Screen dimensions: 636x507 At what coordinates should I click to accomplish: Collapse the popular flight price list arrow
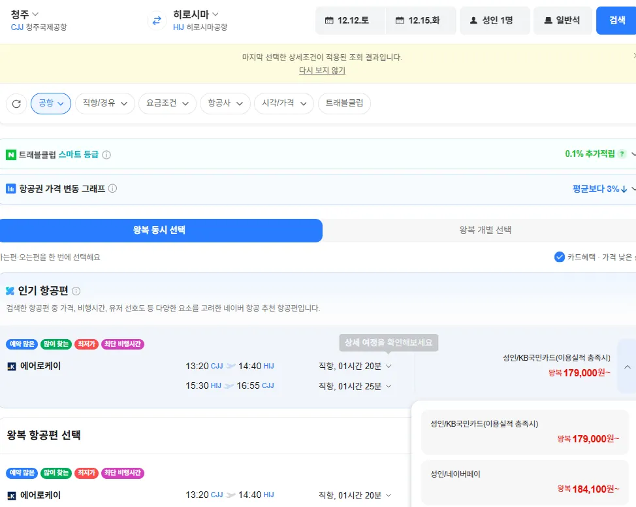[x=627, y=367]
